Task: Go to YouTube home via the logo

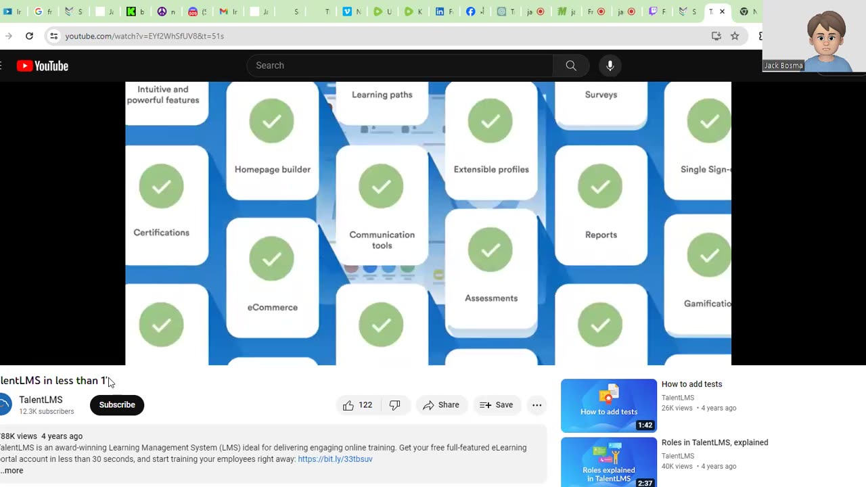Action: pyautogui.click(x=43, y=66)
